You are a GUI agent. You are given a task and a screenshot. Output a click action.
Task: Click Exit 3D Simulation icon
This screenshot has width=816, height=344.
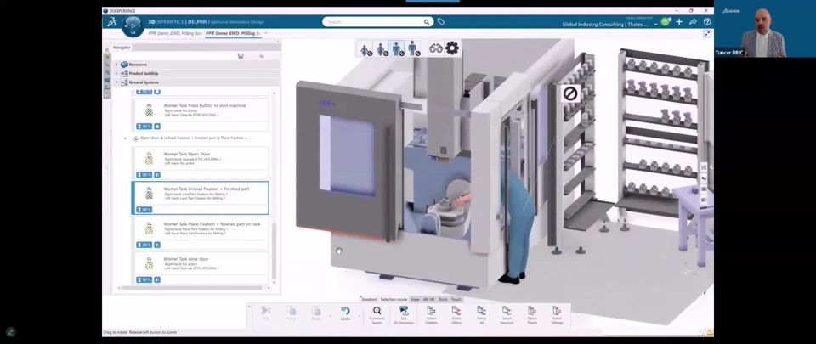[404, 313]
